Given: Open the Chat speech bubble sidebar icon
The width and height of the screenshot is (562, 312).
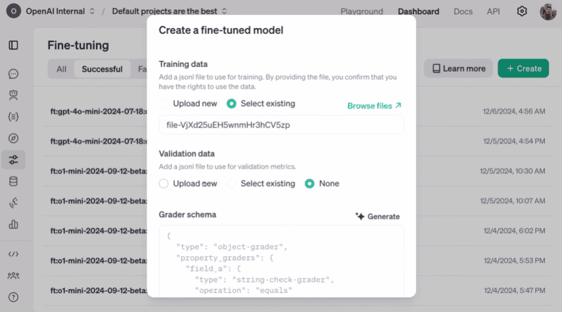Looking at the screenshot, I should [13, 74].
